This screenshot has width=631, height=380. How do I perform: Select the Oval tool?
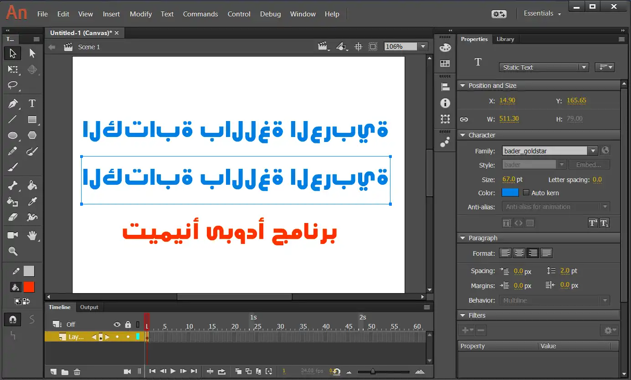(13, 136)
